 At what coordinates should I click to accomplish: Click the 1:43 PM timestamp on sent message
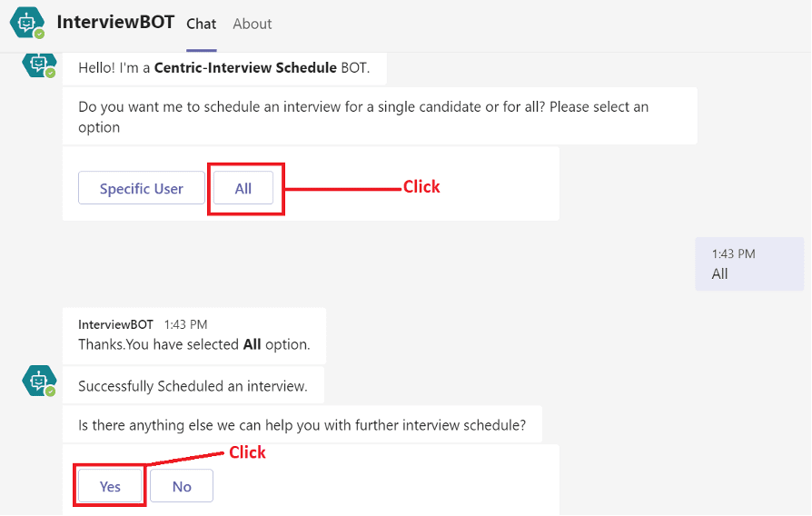(734, 254)
